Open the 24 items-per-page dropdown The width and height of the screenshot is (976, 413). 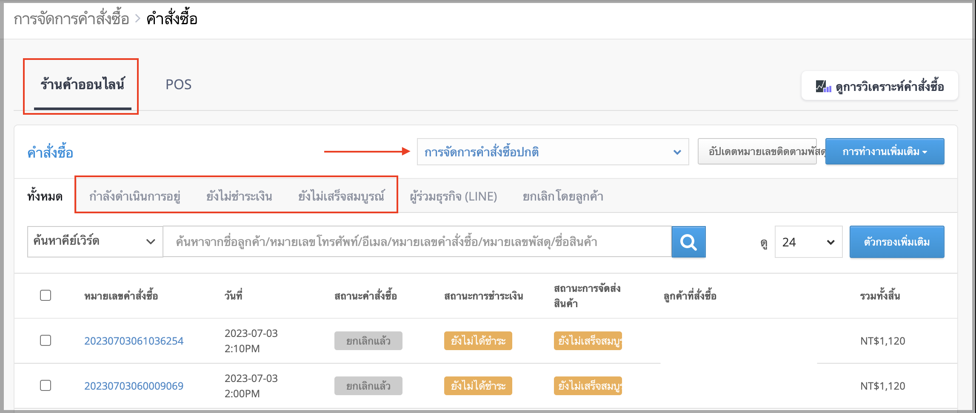tap(808, 242)
